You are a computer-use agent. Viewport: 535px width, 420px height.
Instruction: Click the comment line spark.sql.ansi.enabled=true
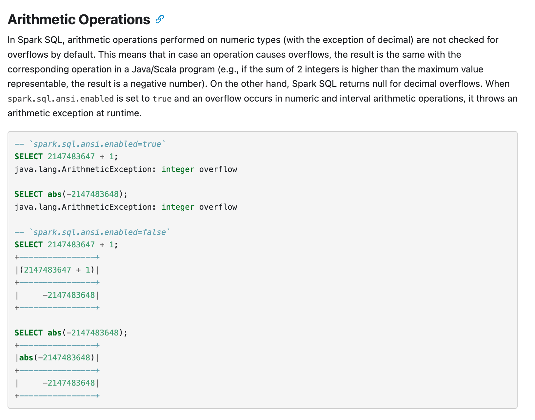pyautogui.click(x=90, y=144)
